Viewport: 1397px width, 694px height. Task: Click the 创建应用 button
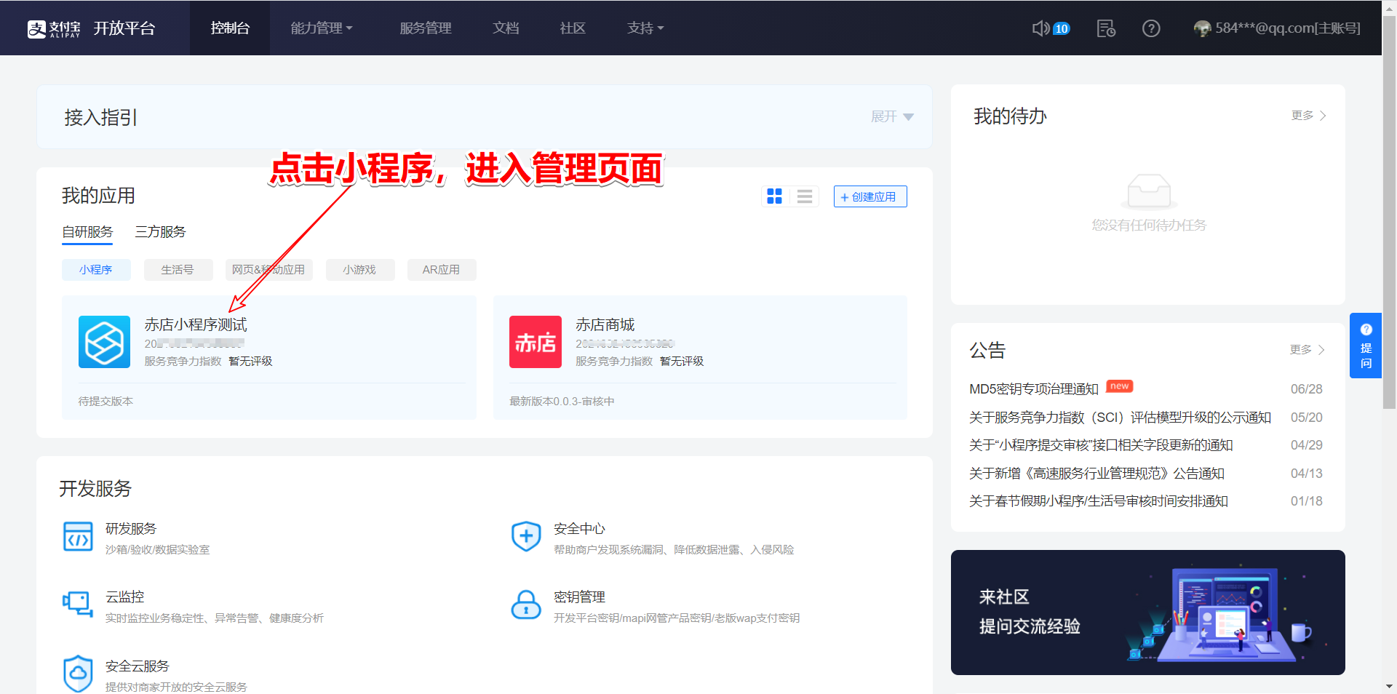(x=870, y=196)
